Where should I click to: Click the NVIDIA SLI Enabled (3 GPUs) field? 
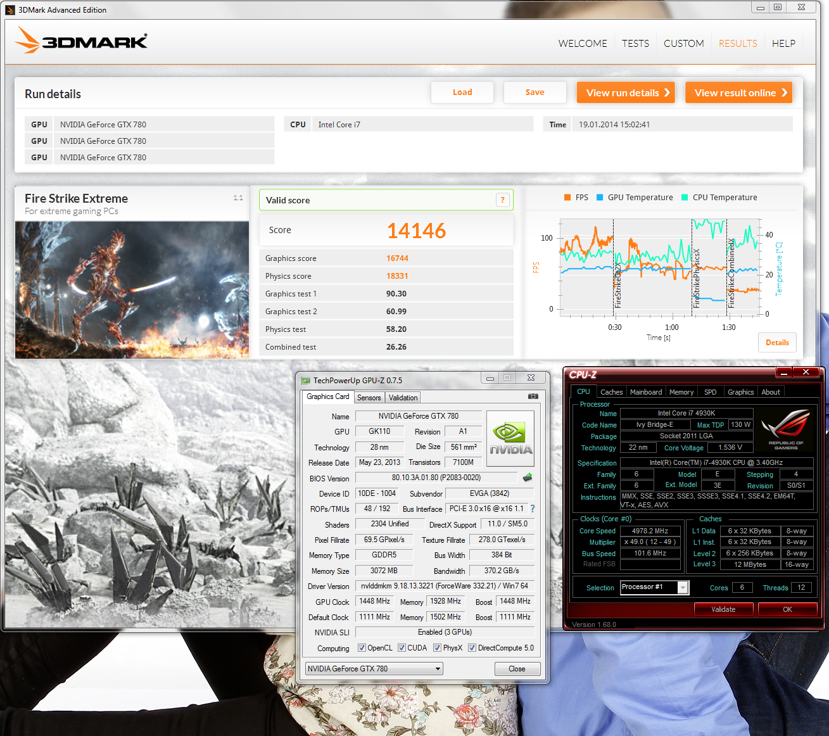point(445,632)
